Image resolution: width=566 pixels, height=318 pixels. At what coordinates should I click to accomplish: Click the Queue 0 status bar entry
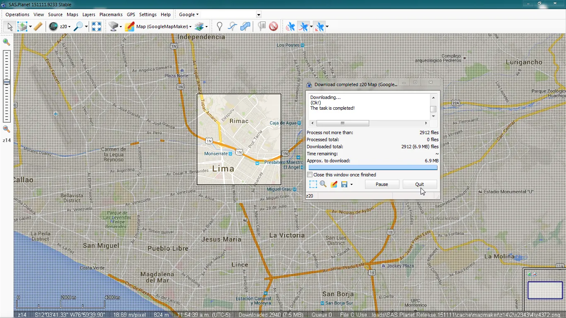tap(322, 315)
